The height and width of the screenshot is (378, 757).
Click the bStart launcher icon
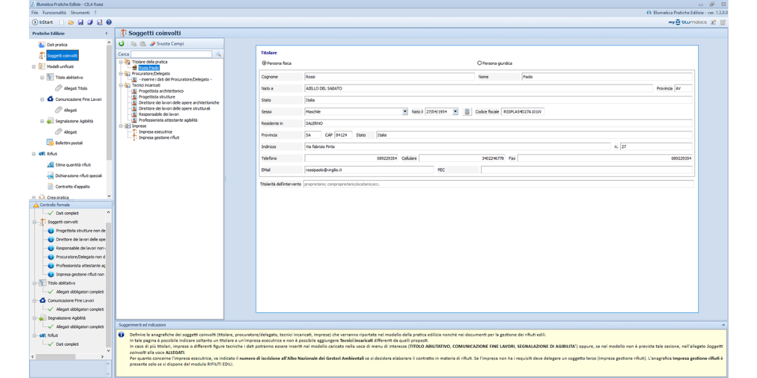click(x=35, y=22)
